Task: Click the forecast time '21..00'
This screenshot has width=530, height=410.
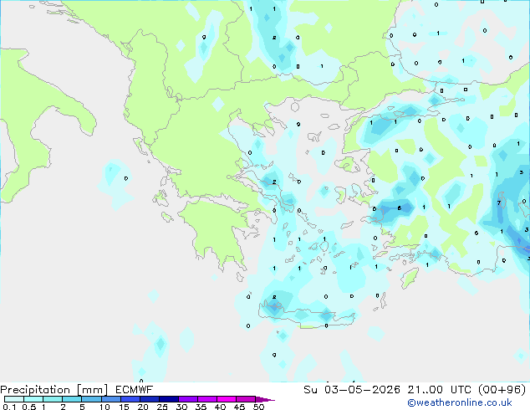Action: coord(425,390)
